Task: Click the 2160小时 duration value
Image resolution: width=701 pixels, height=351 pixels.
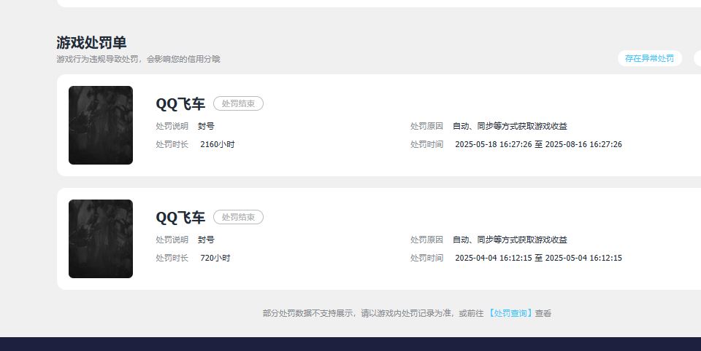Action: pyautogui.click(x=218, y=144)
